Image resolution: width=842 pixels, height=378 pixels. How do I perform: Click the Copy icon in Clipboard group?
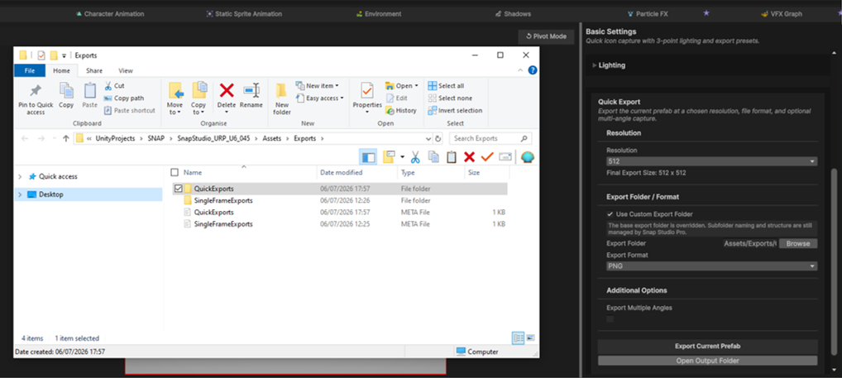66,90
